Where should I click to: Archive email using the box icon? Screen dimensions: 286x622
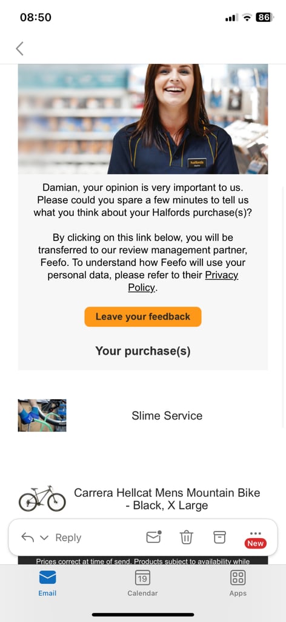coord(219,537)
